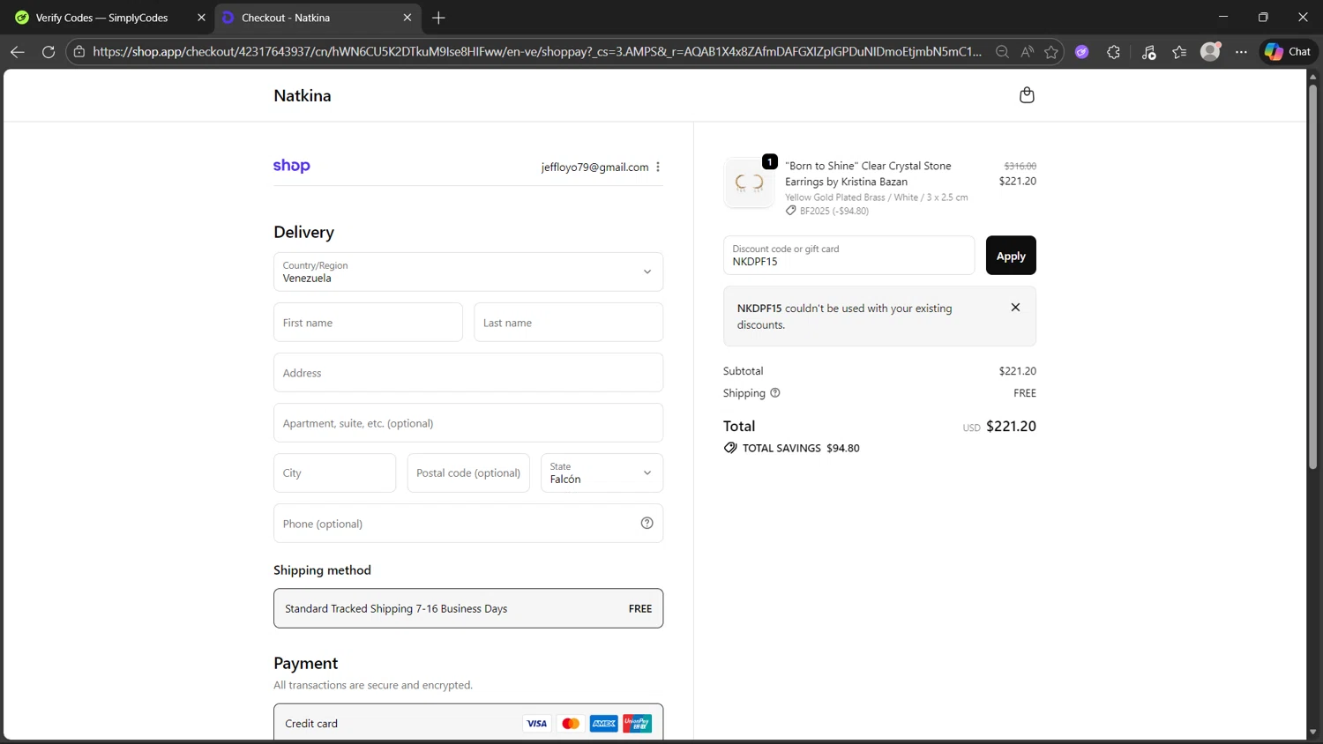The width and height of the screenshot is (1323, 744).
Task: Open the Read aloud icon
Action: coord(1027,52)
